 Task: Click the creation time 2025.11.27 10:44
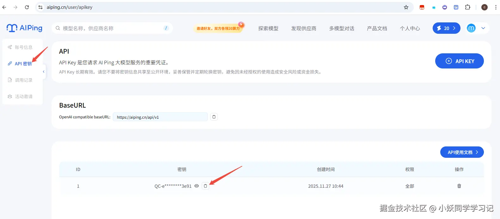(326, 186)
